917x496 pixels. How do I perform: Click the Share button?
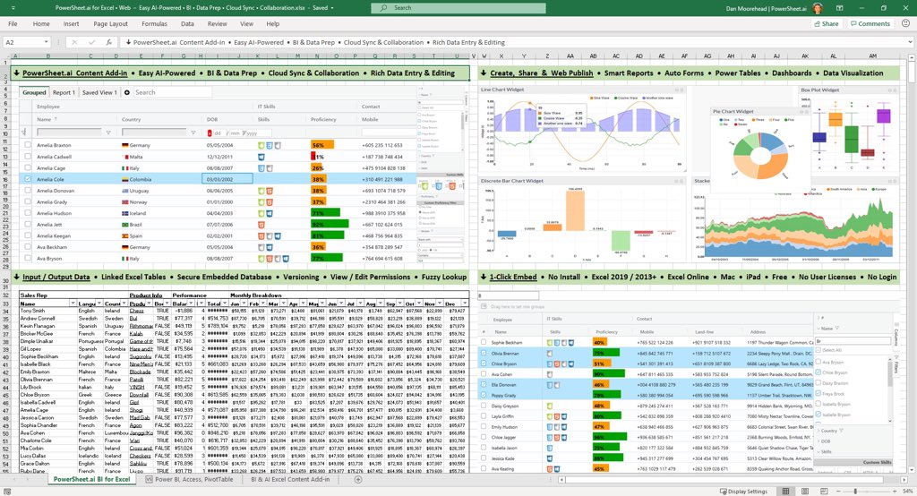coord(827,23)
